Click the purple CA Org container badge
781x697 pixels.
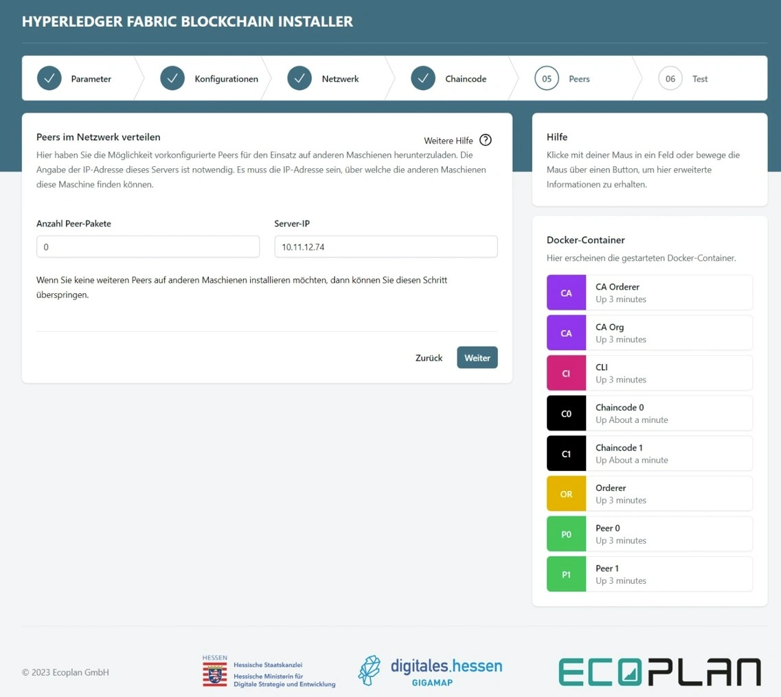tap(566, 333)
